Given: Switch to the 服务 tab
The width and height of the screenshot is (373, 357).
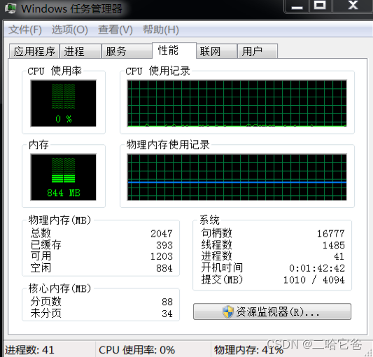Looking at the screenshot, I should tap(127, 51).
